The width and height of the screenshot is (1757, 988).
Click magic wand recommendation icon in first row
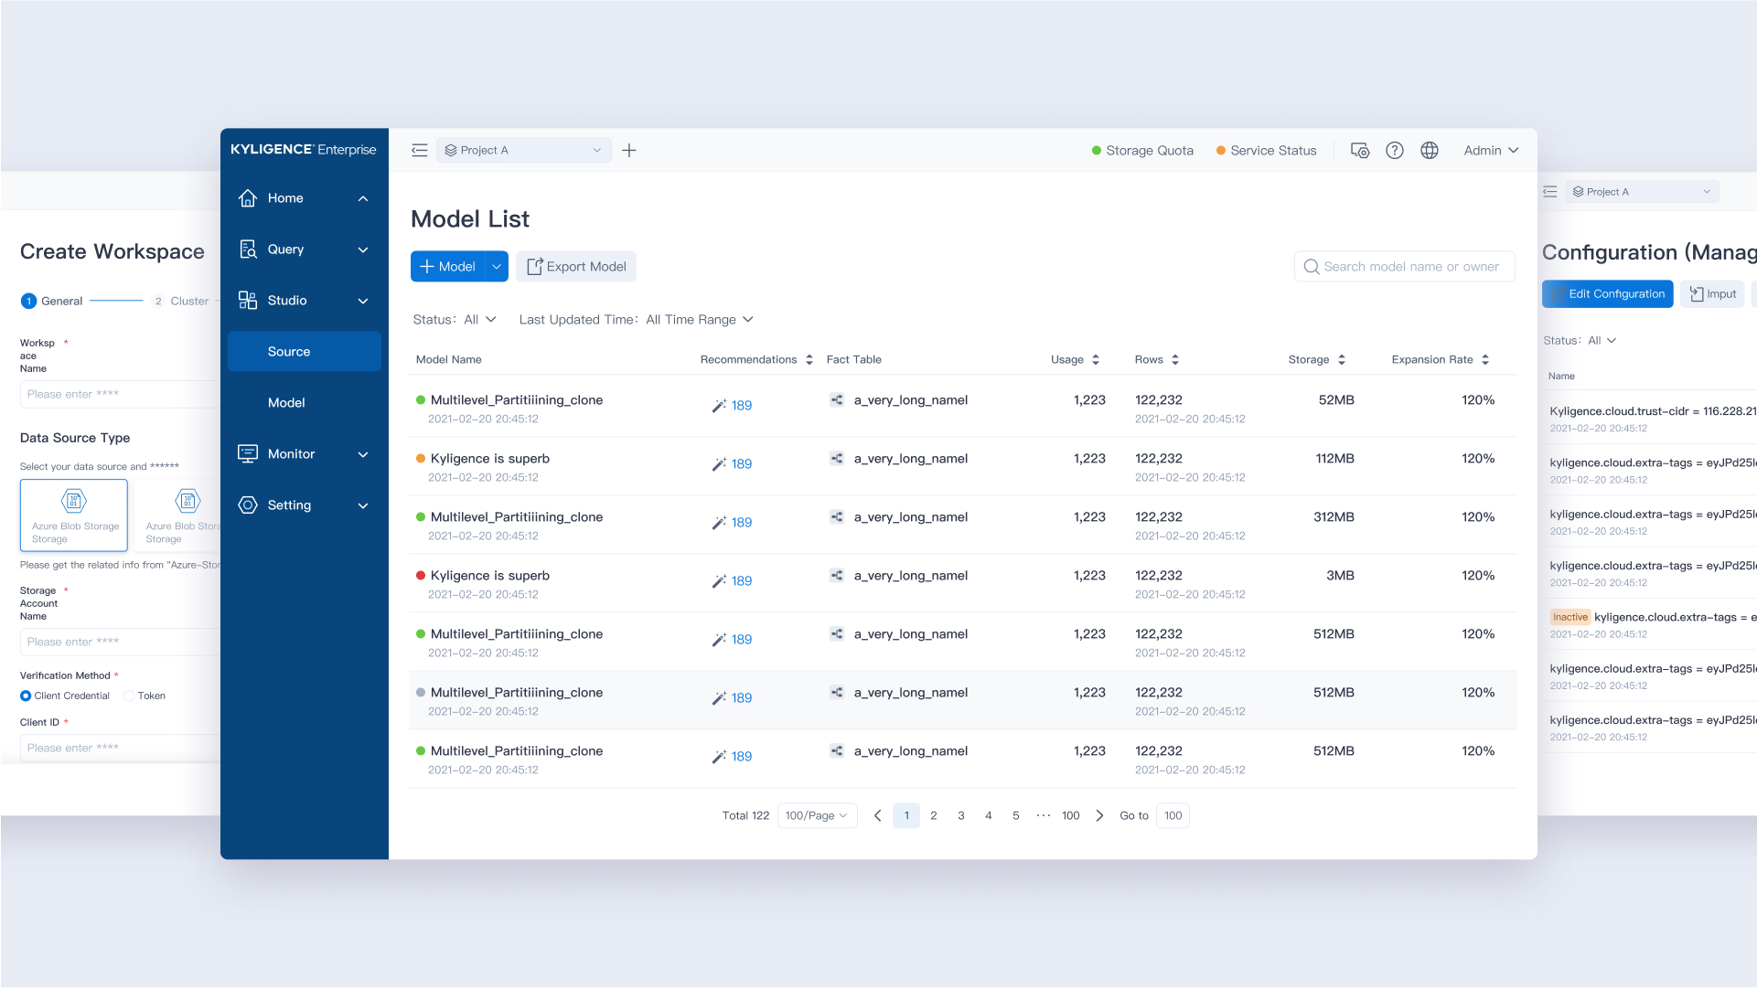[x=719, y=406]
